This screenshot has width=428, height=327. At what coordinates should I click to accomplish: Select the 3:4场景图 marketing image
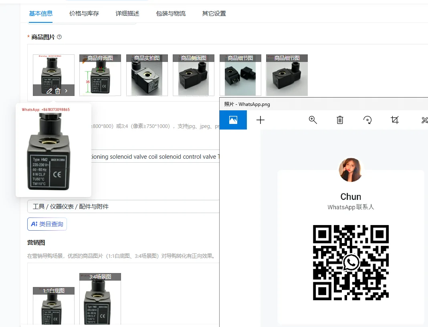(x=100, y=299)
